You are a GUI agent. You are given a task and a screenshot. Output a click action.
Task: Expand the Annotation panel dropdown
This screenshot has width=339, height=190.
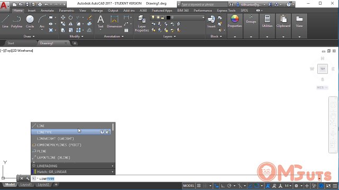point(114,36)
